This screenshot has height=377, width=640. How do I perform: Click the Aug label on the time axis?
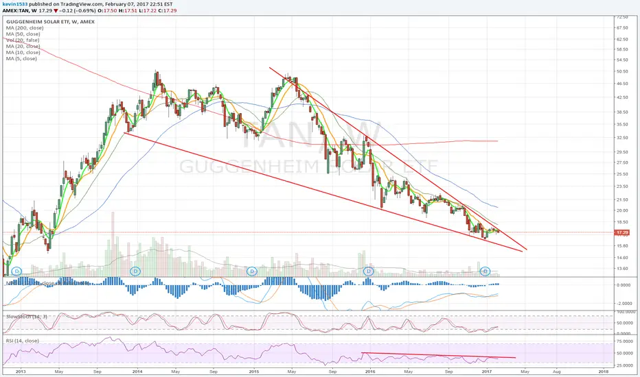[x=556, y=372]
